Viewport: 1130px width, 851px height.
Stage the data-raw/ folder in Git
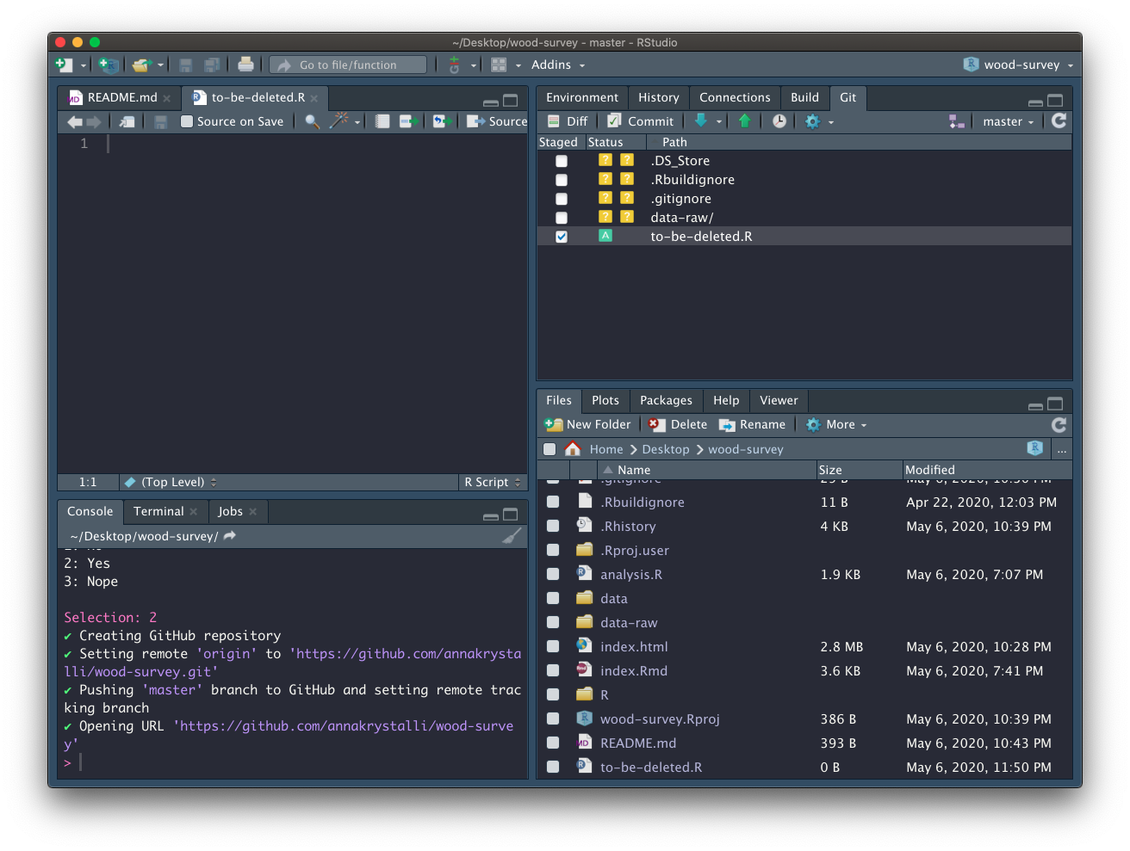562,218
